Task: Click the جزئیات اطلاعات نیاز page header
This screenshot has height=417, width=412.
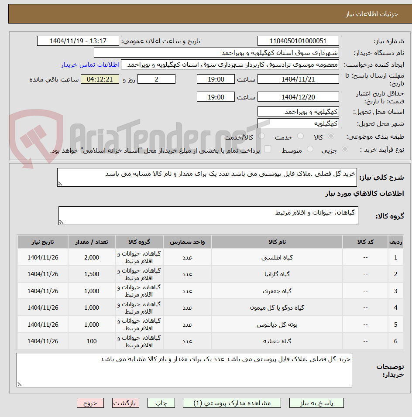Action: click(372, 14)
